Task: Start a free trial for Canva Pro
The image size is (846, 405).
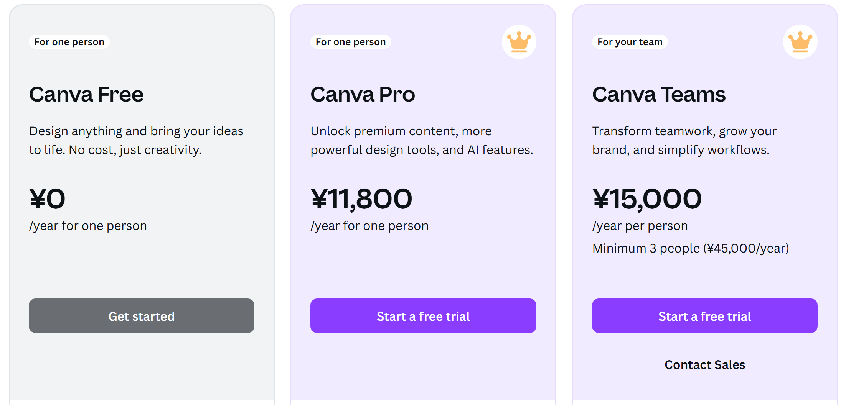Action: tap(423, 316)
